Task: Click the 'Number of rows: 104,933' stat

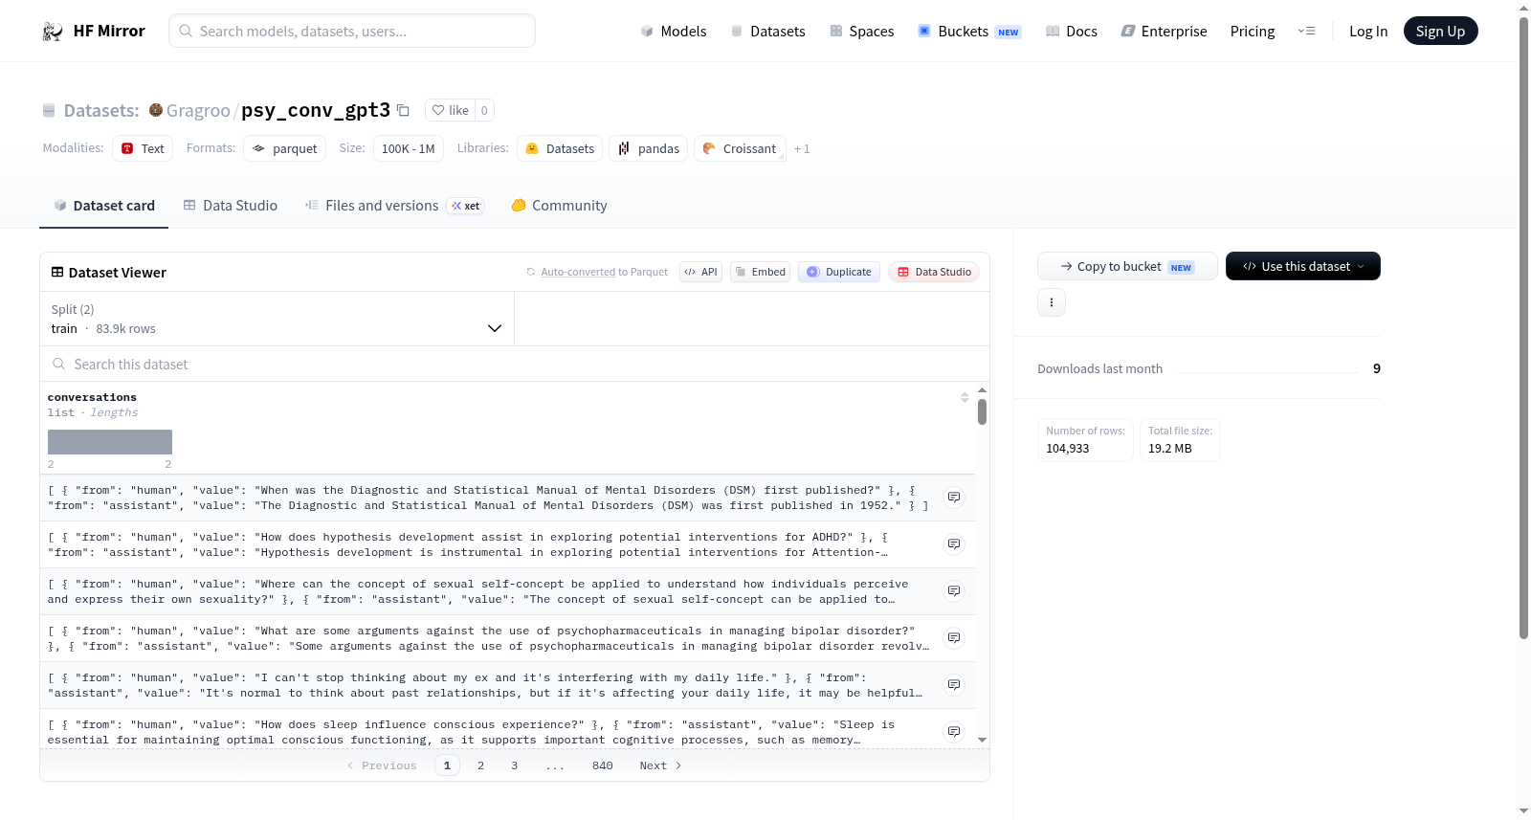Action: point(1085,440)
